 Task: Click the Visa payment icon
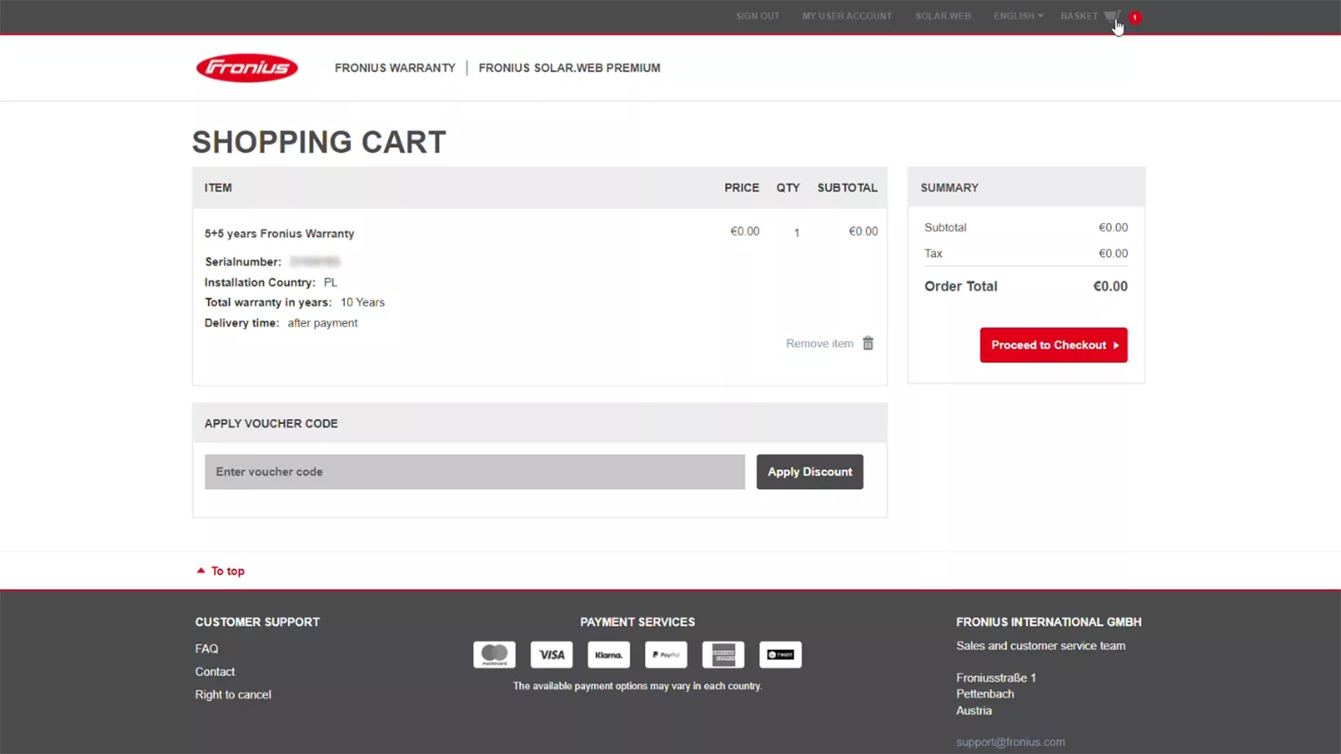coord(552,655)
